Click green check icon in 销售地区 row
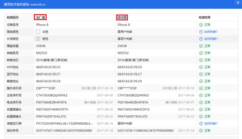Viewport: 242px width, 139px height. point(201,60)
